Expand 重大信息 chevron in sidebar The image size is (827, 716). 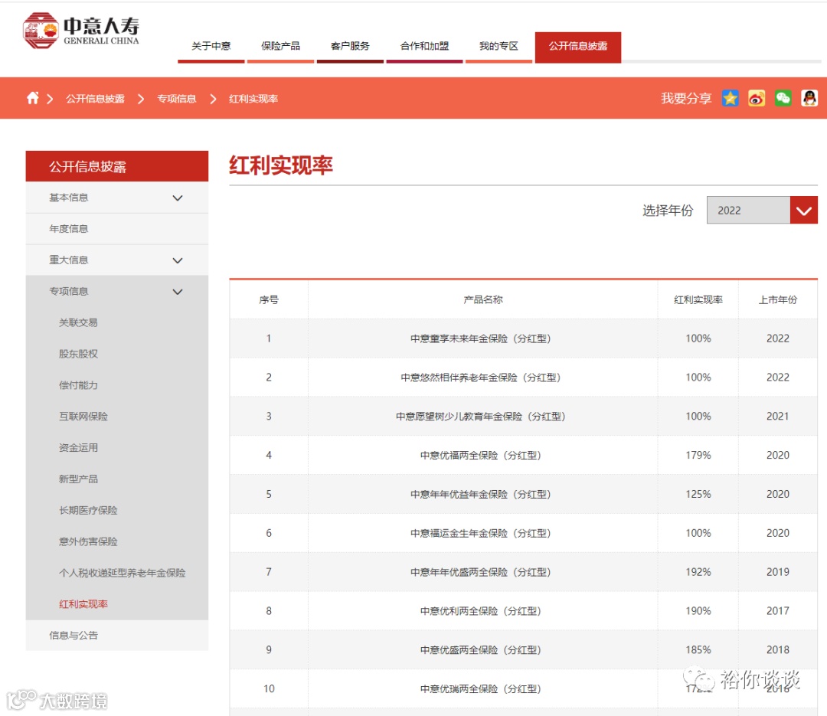178,260
